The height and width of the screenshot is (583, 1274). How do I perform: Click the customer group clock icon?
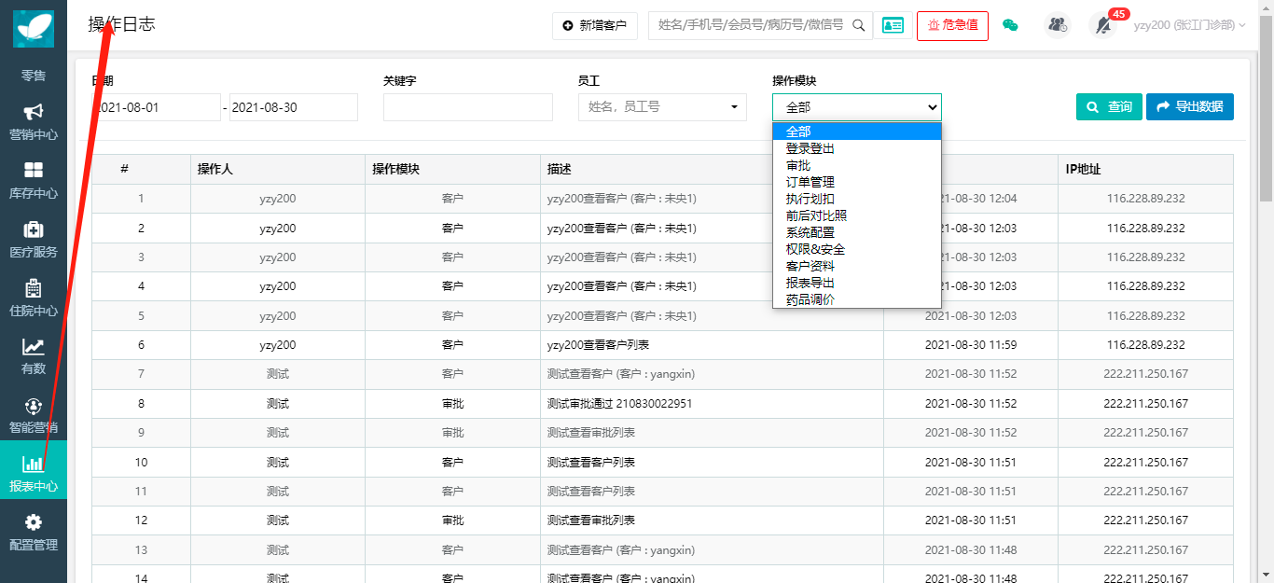coord(1058,25)
